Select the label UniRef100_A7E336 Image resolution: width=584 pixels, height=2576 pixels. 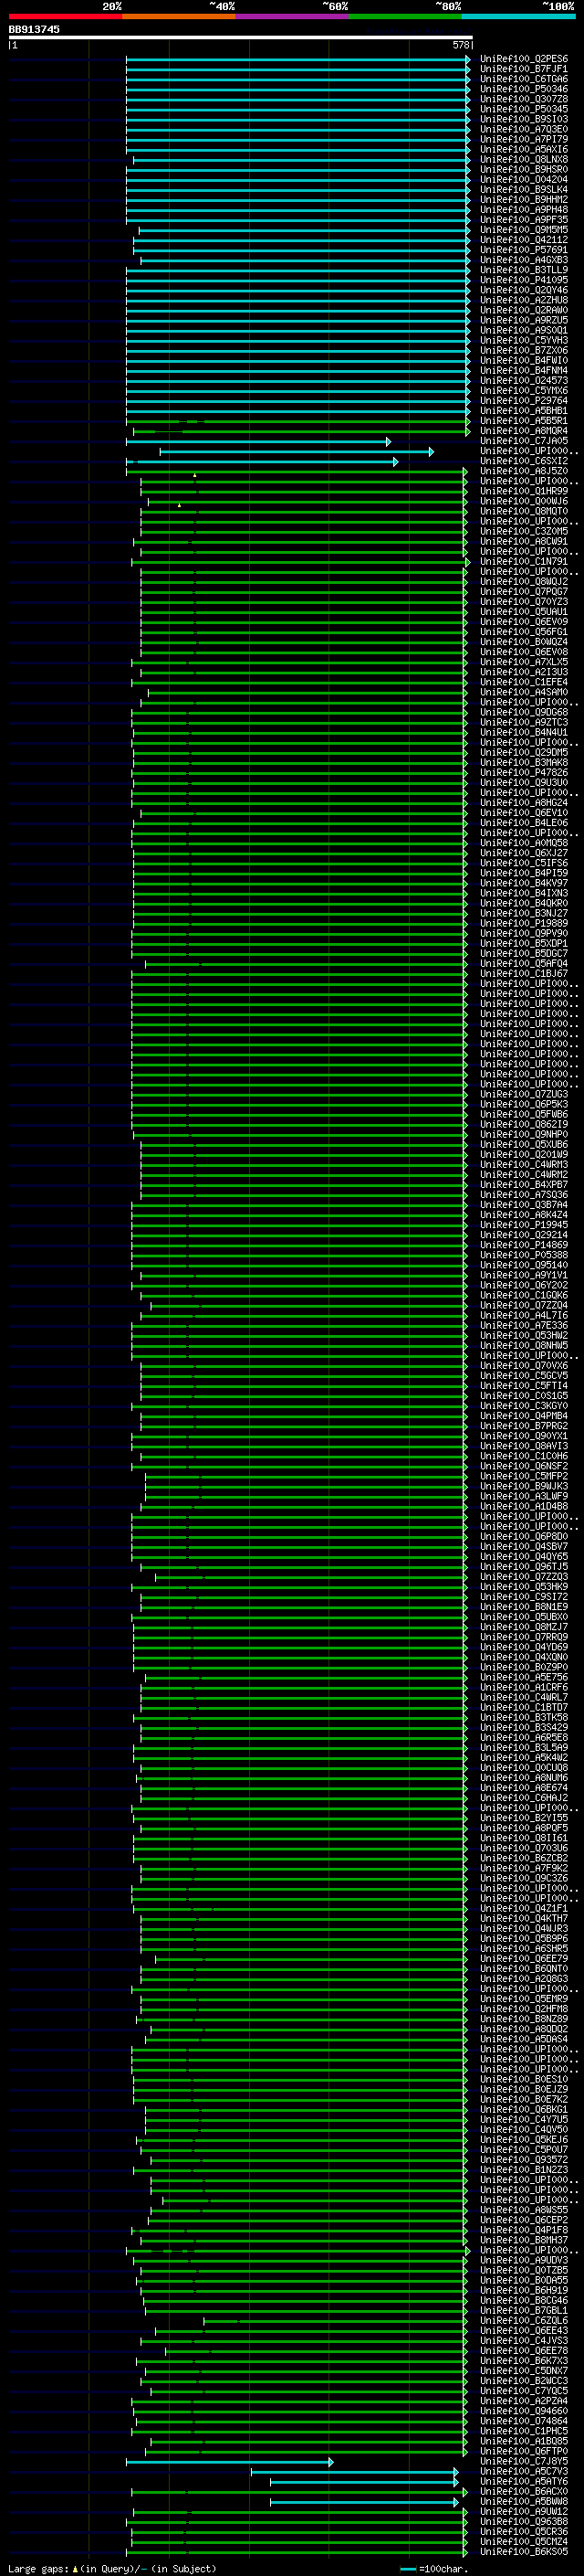pyautogui.click(x=524, y=1325)
